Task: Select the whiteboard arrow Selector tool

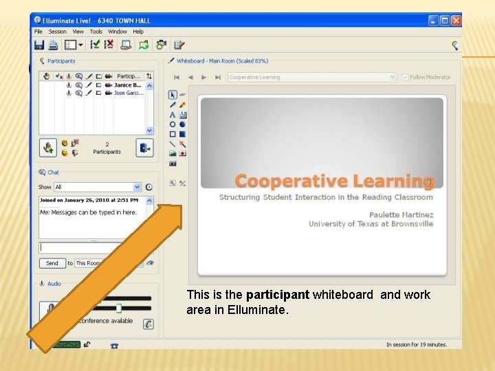Action: (x=173, y=95)
